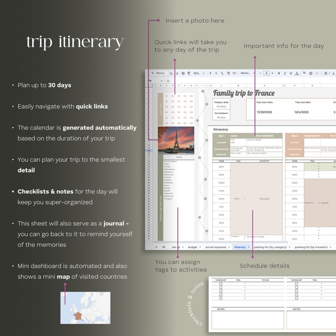Switch to actual expenses sheet tab

tap(216, 247)
